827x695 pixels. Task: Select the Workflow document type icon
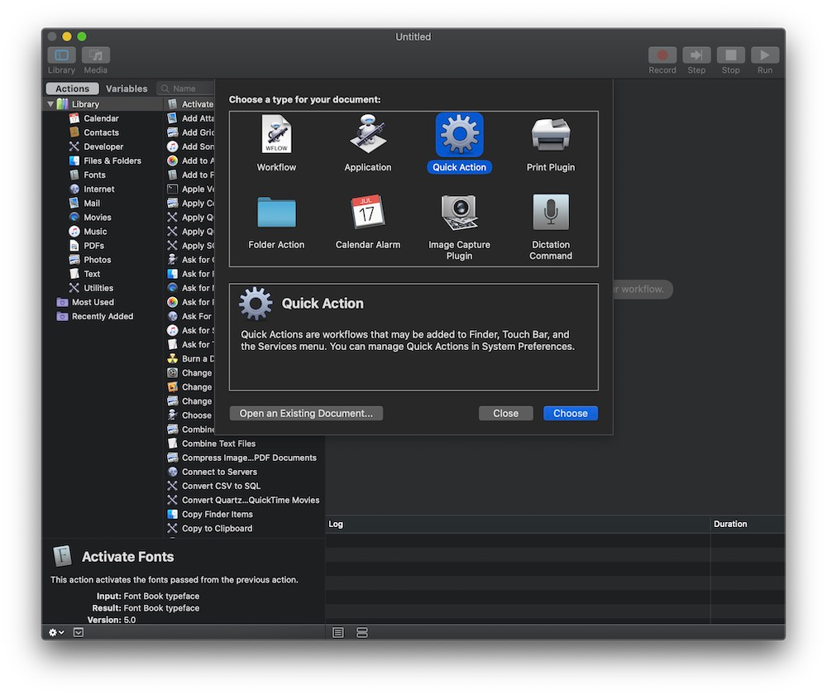(x=276, y=135)
